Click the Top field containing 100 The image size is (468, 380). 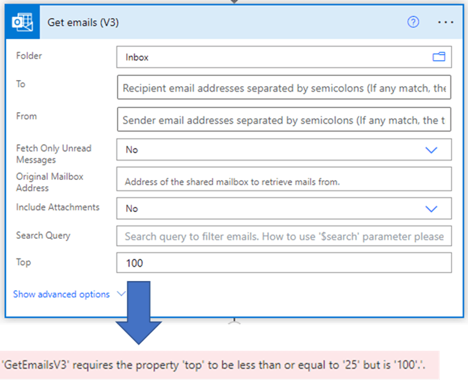(x=284, y=262)
